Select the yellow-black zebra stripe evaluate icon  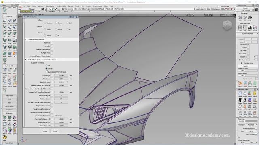[x=5, y=137]
